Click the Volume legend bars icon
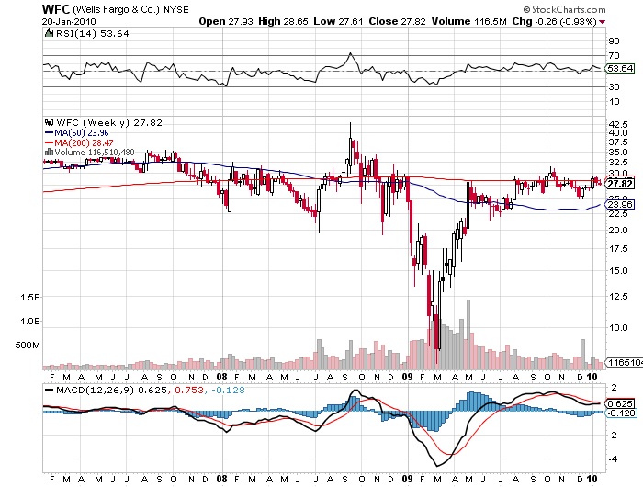The height and width of the screenshot is (487, 643). tap(49, 152)
